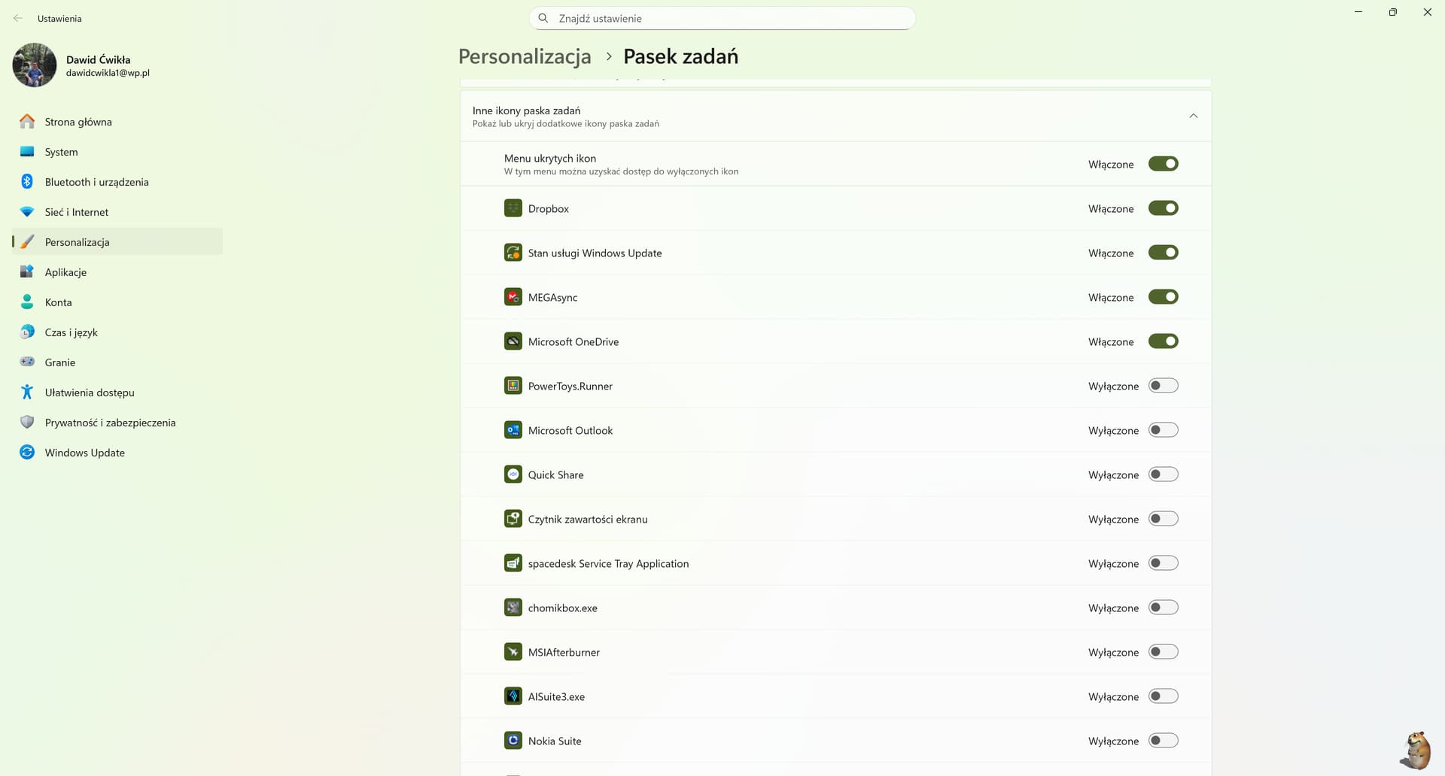Disable the Menu ukrytych ikon toggle
Screen dimensions: 1445x776
[x=1163, y=164]
